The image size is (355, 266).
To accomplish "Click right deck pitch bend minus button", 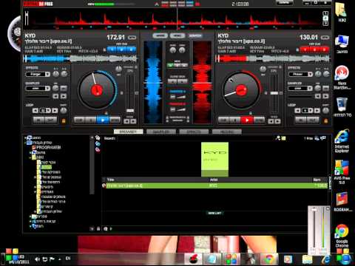I will [x=271, y=121].
